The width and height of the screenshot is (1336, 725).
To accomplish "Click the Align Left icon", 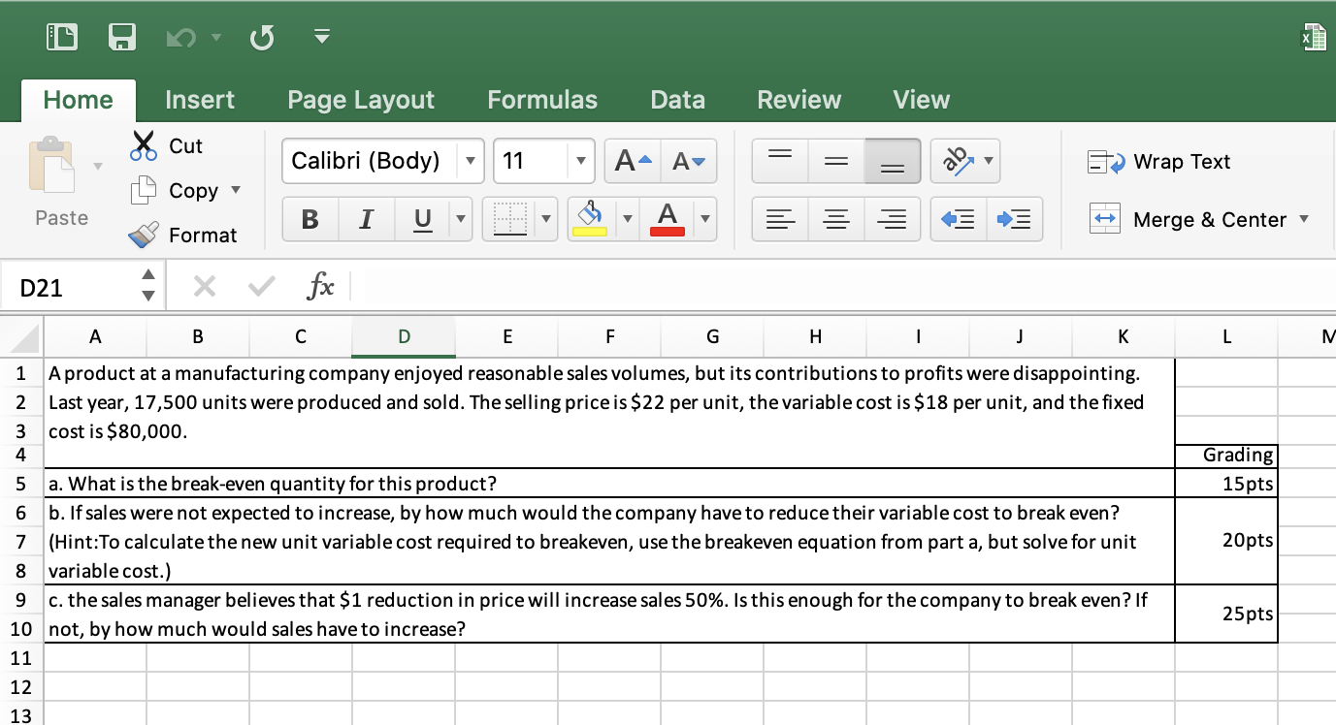I will (x=780, y=219).
